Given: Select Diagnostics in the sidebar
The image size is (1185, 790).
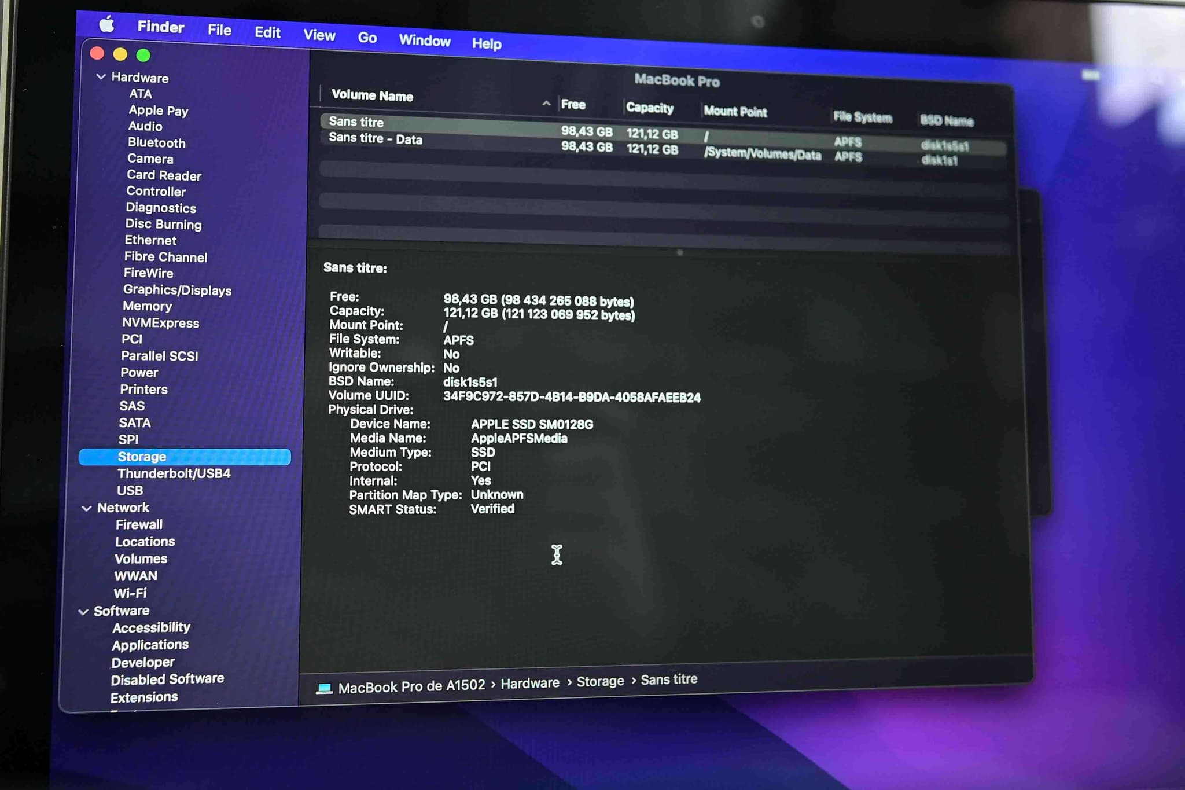Looking at the screenshot, I should pos(161,208).
